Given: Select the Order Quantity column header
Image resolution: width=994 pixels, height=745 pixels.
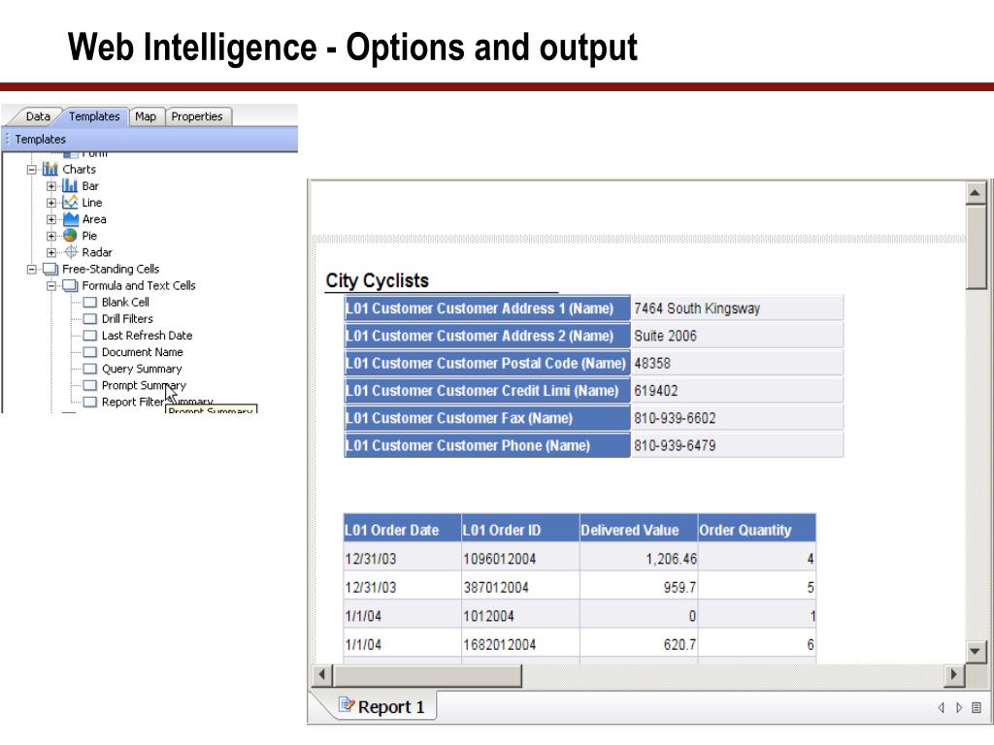Looking at the screenshot, I should pyautogui.click(x=757, y=530).
